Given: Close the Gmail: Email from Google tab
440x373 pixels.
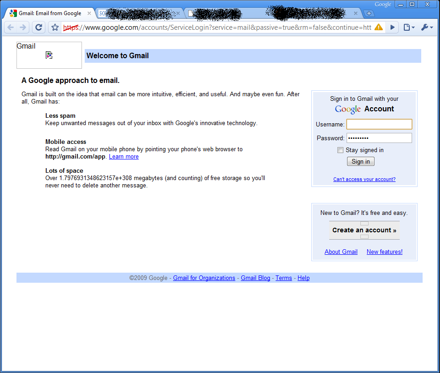Looking at the screenshot, I should coord(89,13).
